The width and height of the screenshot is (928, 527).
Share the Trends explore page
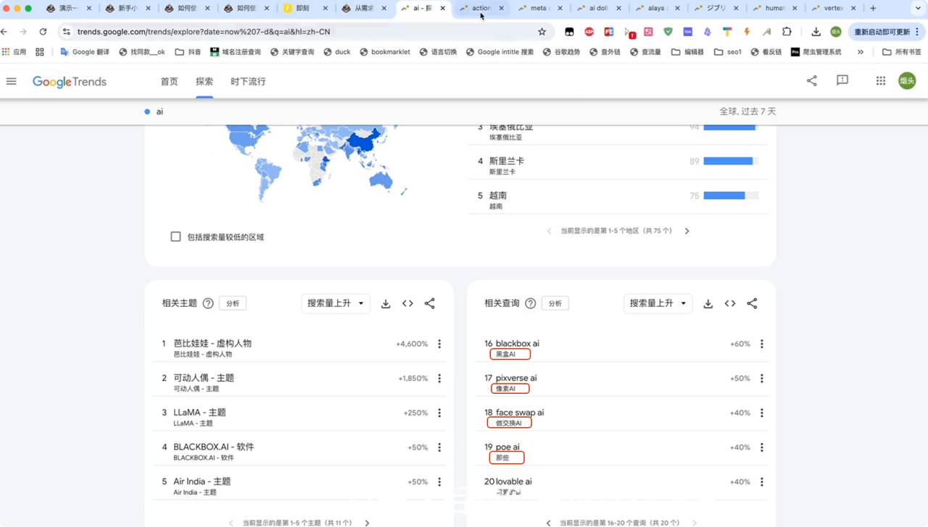[x=811, y=81]
